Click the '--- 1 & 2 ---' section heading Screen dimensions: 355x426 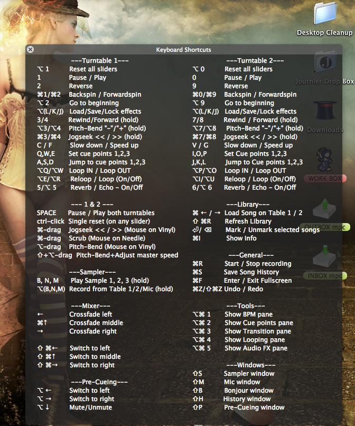coord(92,205)
